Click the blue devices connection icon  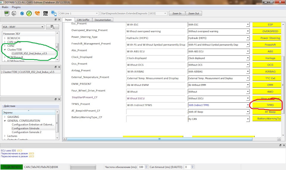54,13
